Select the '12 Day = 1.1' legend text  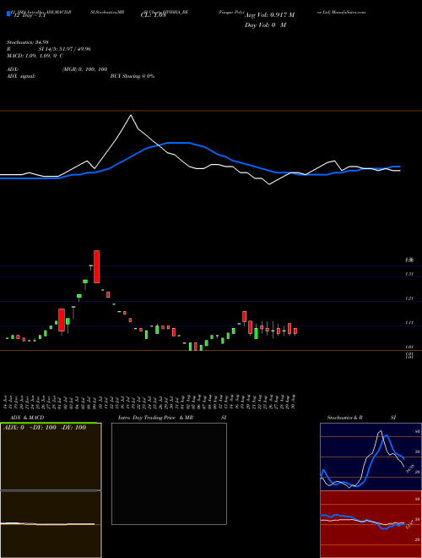tap(30, 15)
